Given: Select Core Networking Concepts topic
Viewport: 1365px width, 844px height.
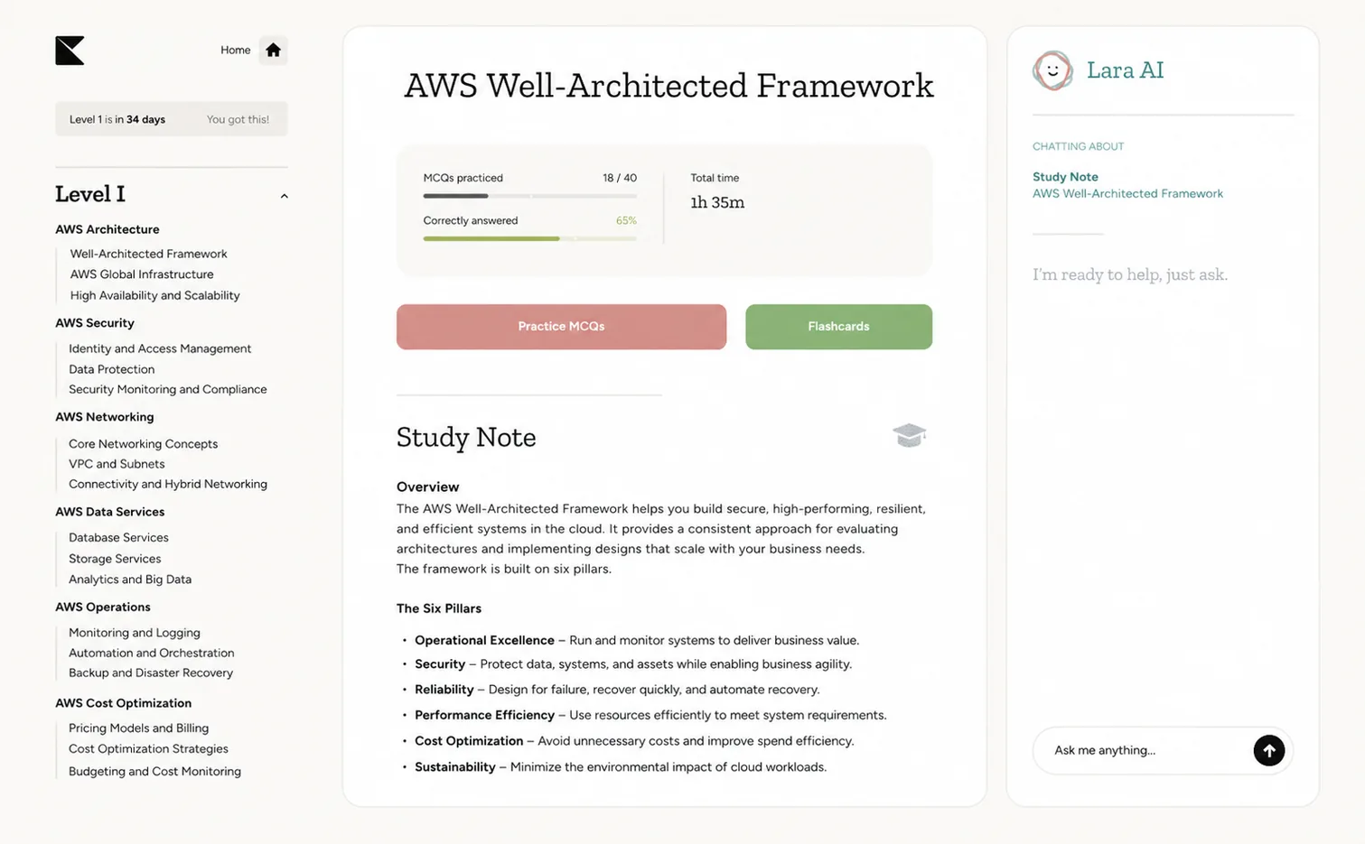Looking at the screenshot, I should [143, 444].
